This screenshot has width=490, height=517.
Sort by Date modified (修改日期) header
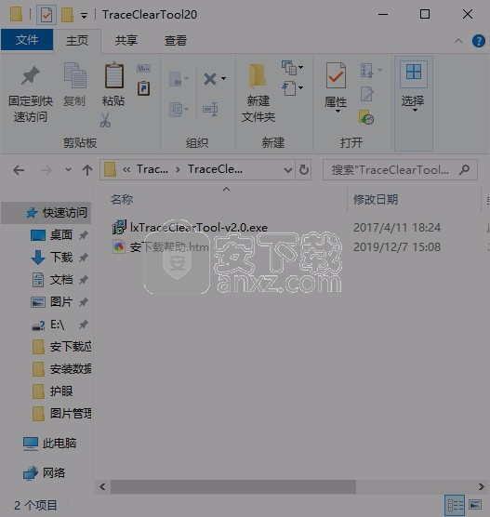point(376,200)
